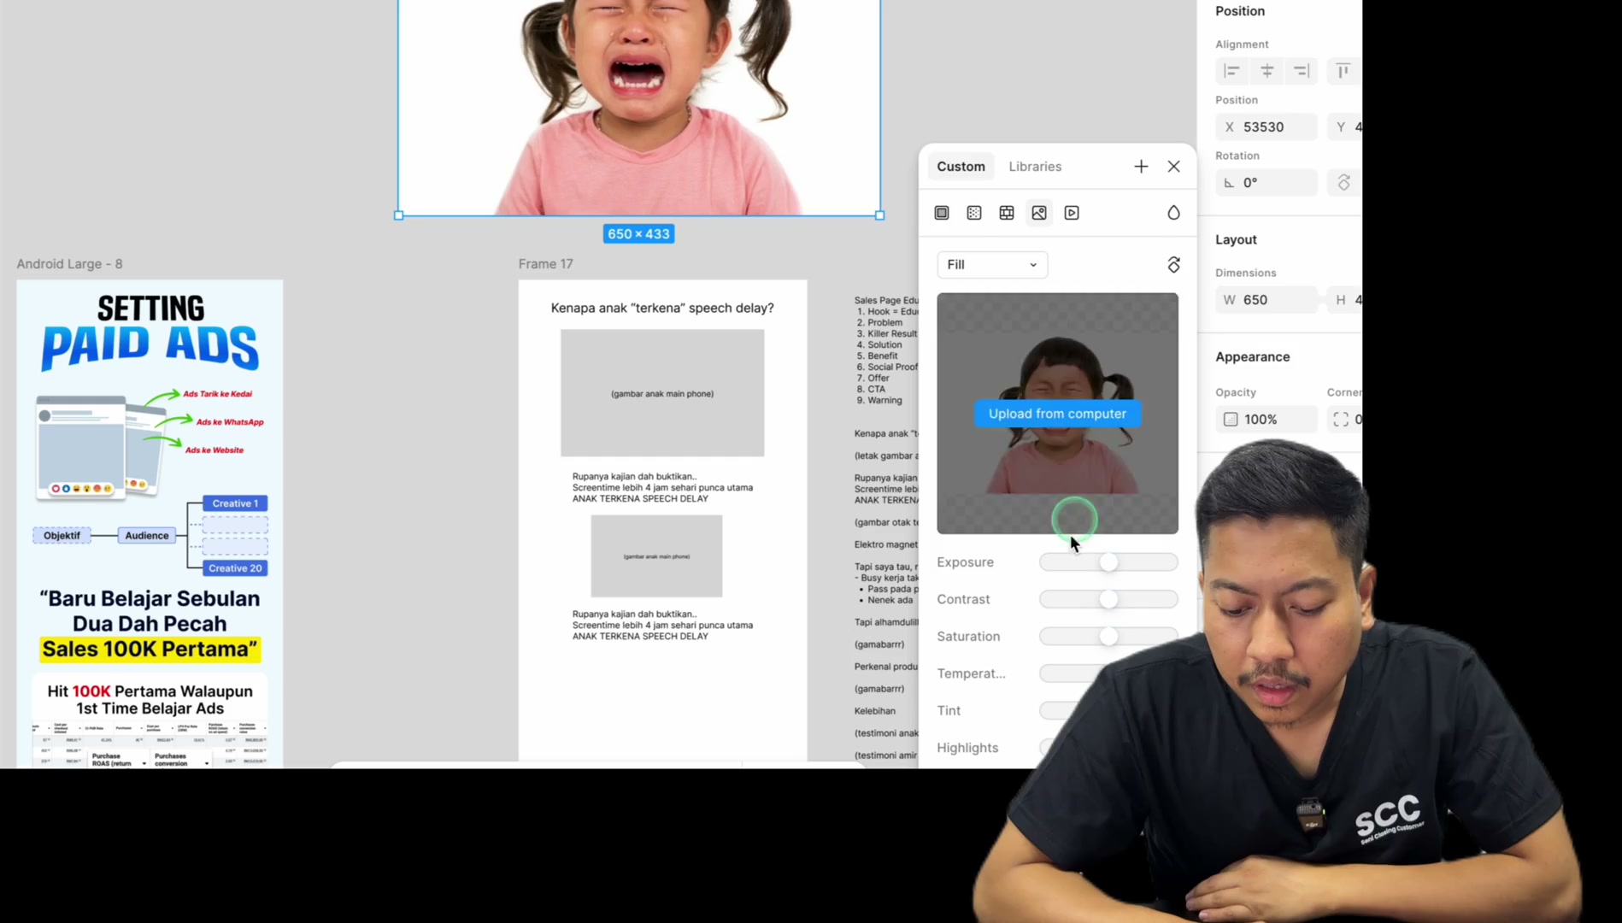Select the video fill type icon

1072,213
